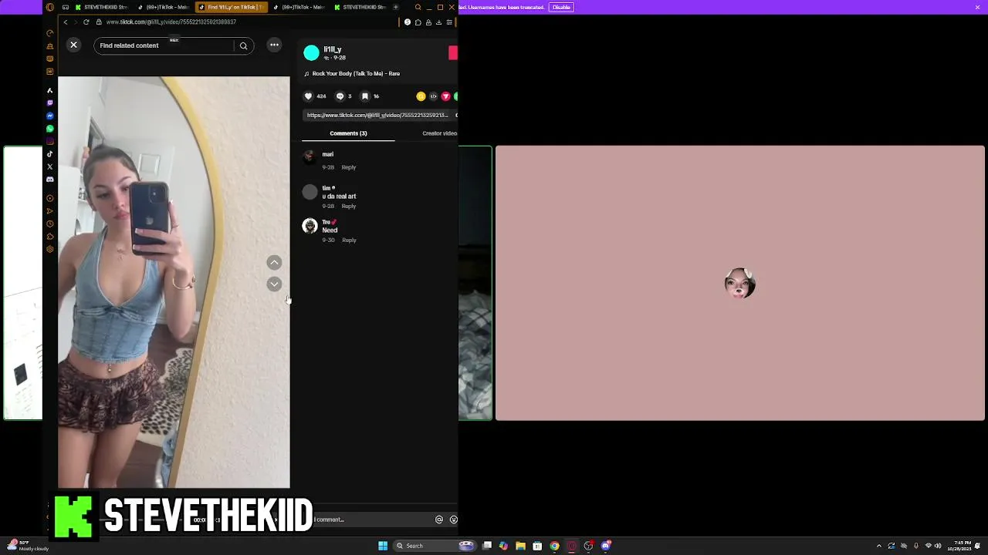Show hidden tray icons chevron

click(878, 546)
